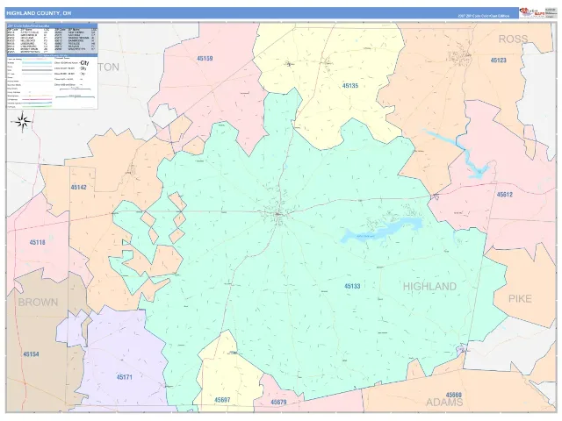Click the ZIP code label 45123
Screen dimensions: 562x421
point(498,61)
